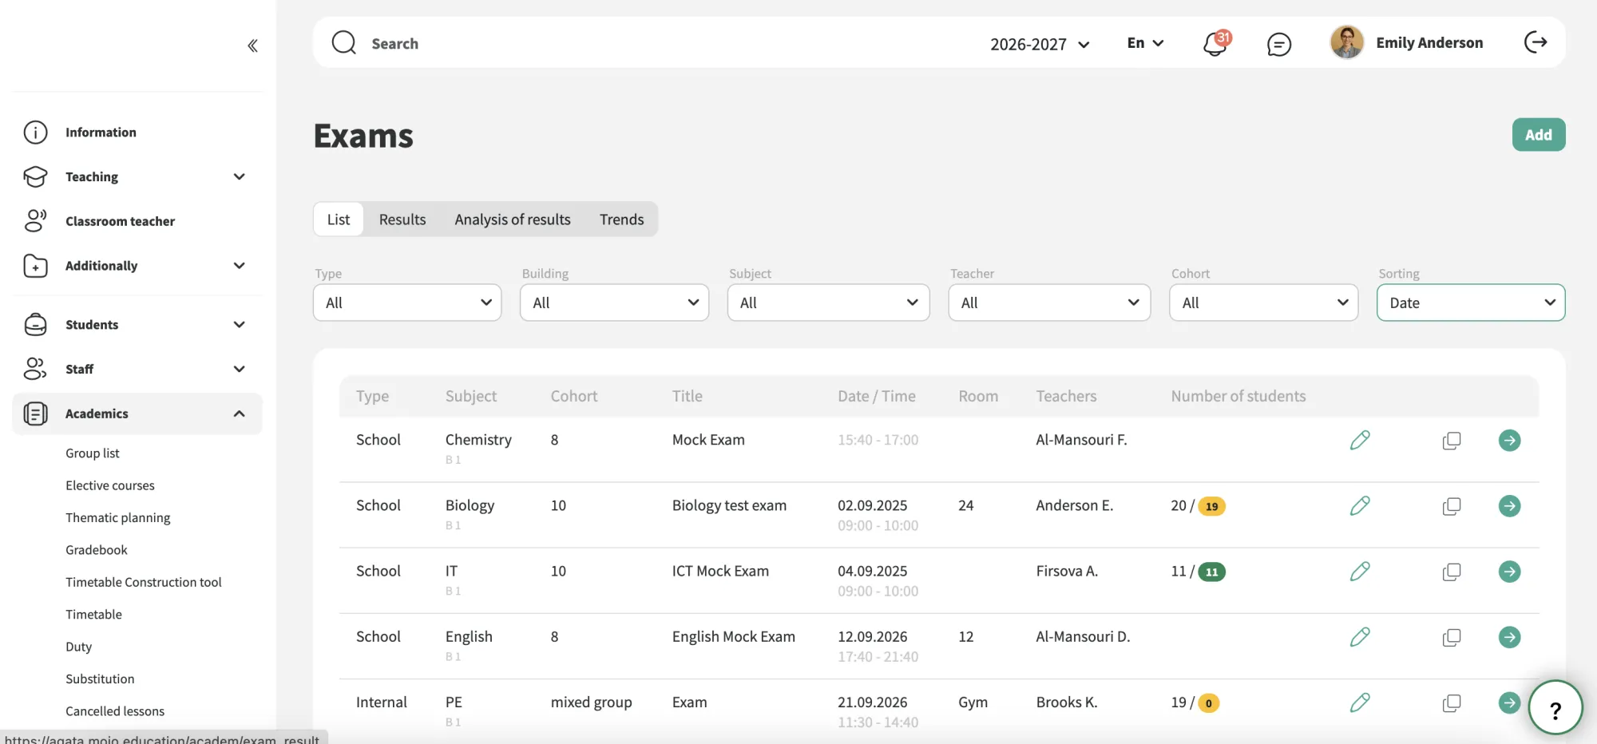Change academic year 2026-2027 selector
1597x744 pixels.
pyautogui.click(x=1040, y=44)
